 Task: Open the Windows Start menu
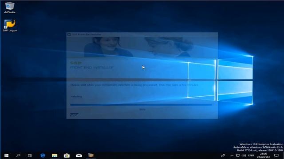coord(6,155)
